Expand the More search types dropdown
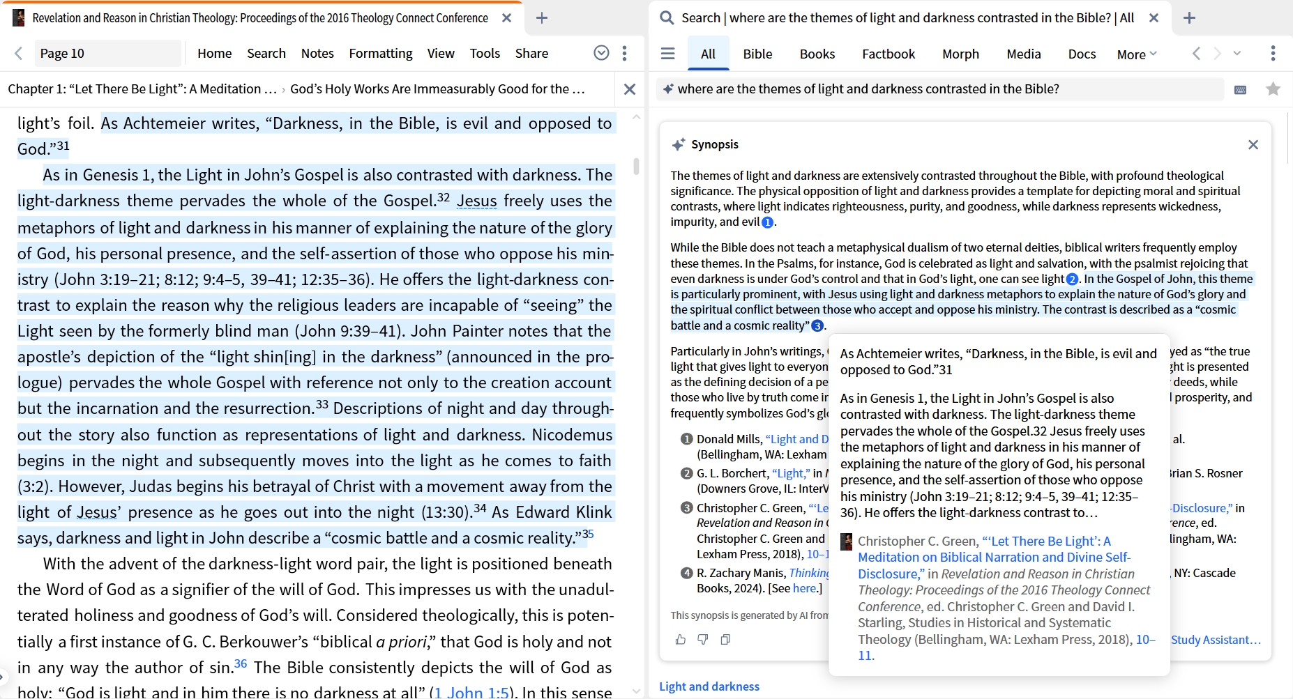Viewport: 1293px width, 699px height. [1137, 54]
